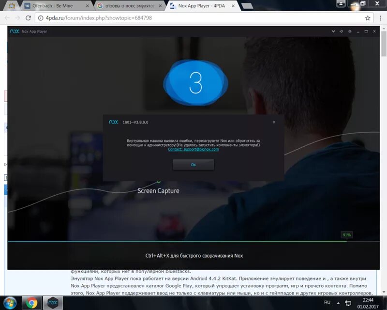The image size is (387, 310).
Task: Close the Nox App Player - 4PDA tab
Action: (x=233, y=6)
